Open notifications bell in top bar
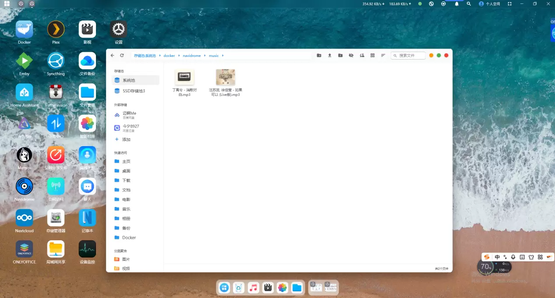This screenshot has height=298, width=555. (x=456, y=4)
